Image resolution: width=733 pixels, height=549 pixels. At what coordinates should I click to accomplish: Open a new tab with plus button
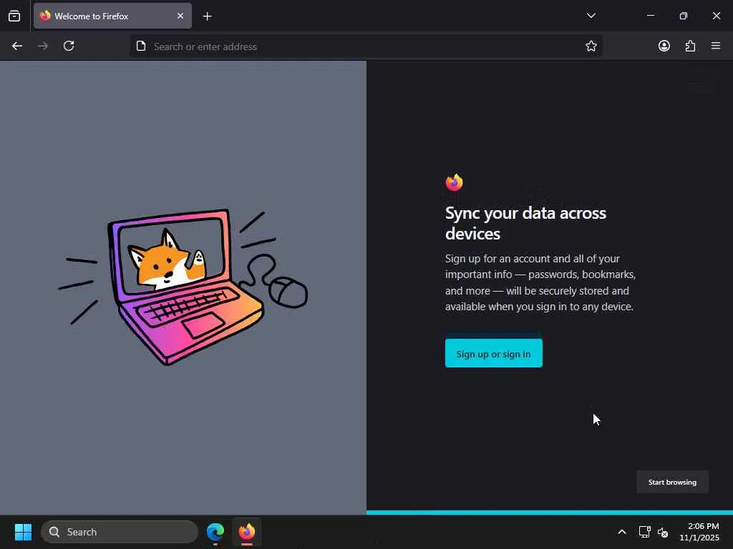pos(208,16)
